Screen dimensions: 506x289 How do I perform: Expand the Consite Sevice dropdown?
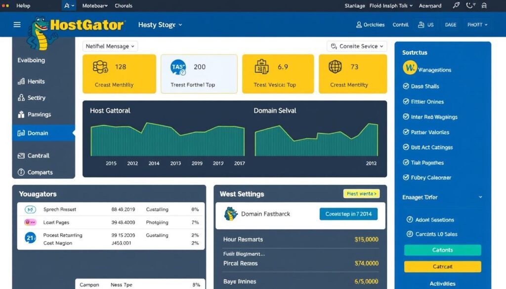pos(356,46)
